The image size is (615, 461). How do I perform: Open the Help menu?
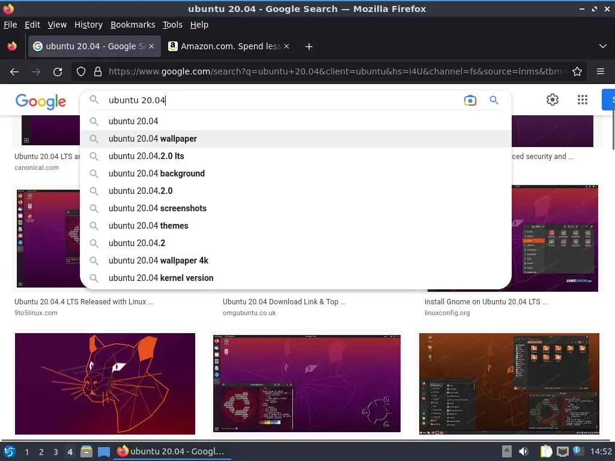coord(199,25)
